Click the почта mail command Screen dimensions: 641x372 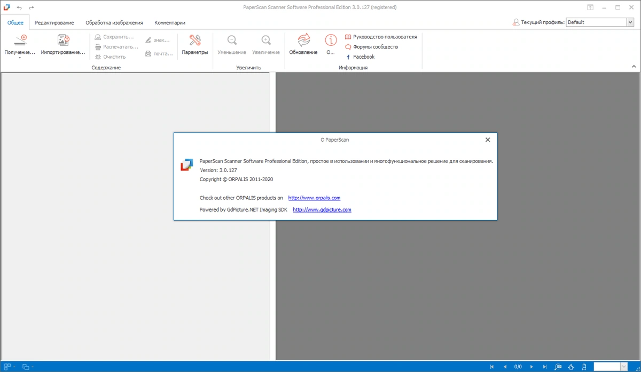pos(159,53)
